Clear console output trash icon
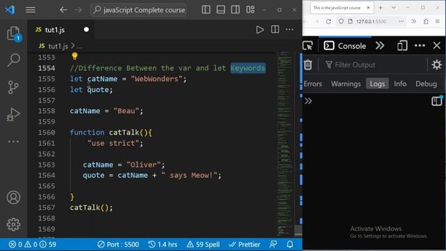This screenshot has width=446, height=251. (308, 65)
